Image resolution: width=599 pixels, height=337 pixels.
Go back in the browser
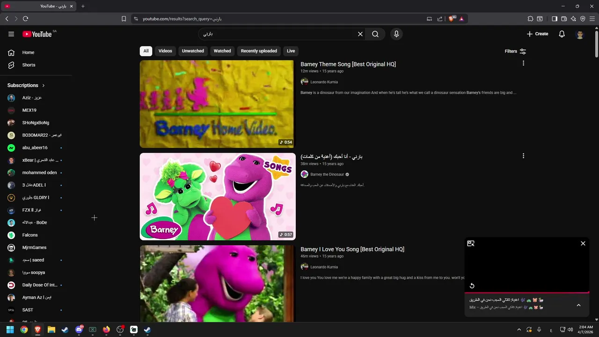click(7, 19)
